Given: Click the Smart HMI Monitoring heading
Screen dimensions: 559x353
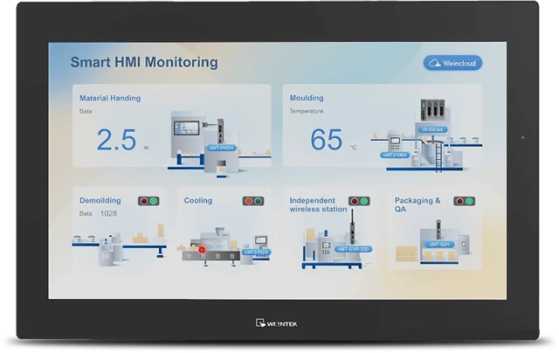Looking at the screenshot, I should (x=144, y=62).
